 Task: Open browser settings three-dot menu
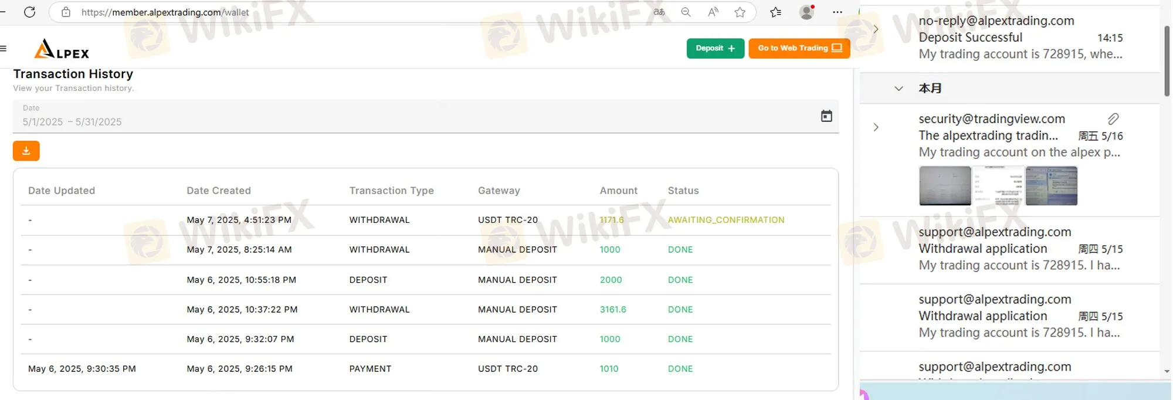[838, 12]
